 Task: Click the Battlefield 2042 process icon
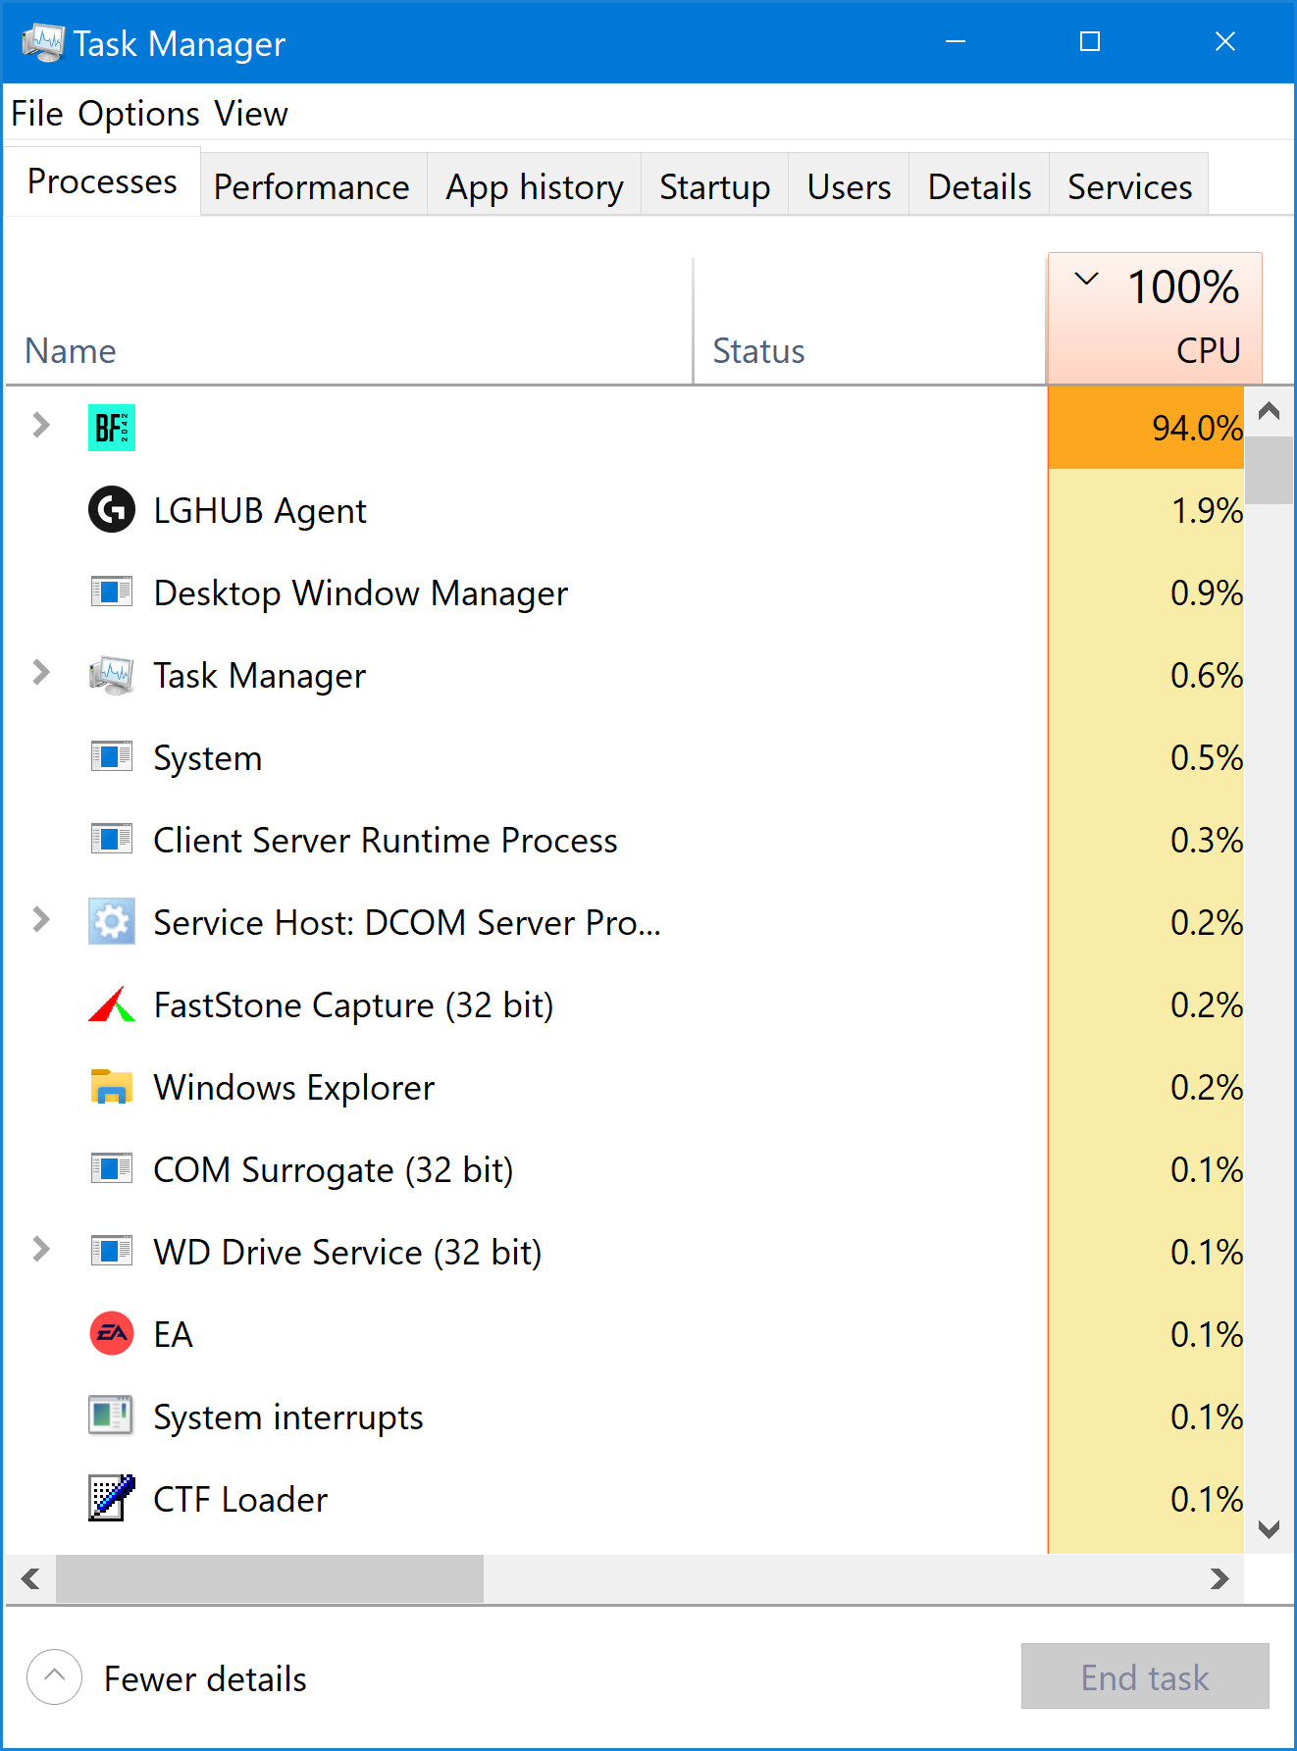(112, 428)
